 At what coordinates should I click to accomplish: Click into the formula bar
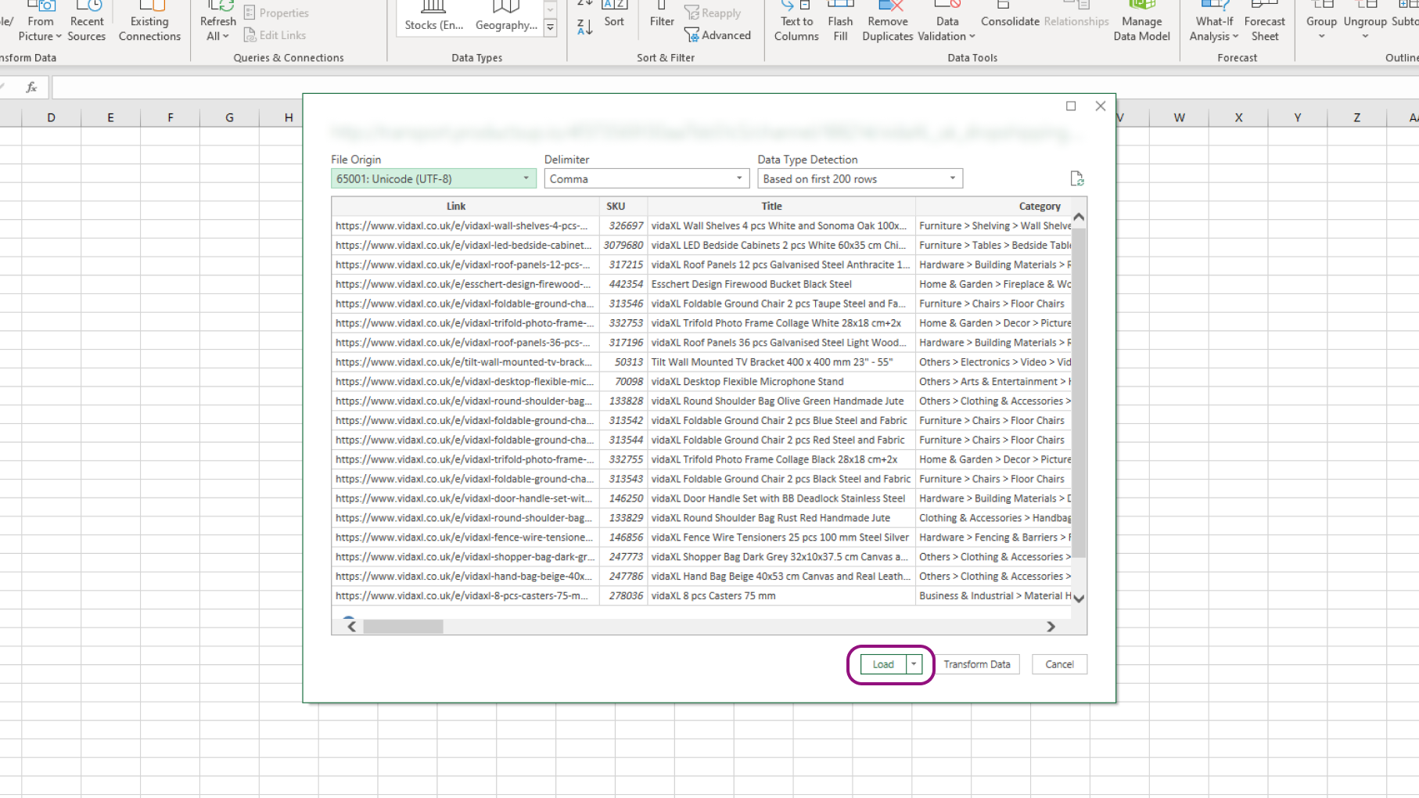pos(735,87)
